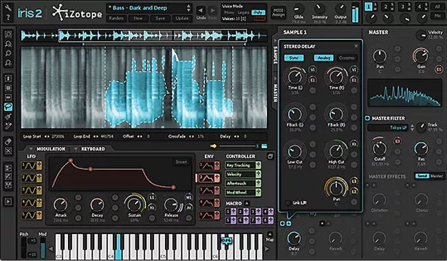
Task: Click the LFO 1 waveform icon
Action: pyautogui.click(x=28, y=166)
